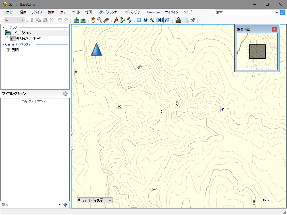Click the left panel collapse arrow

pyautogui.click(x=71, y=135)
